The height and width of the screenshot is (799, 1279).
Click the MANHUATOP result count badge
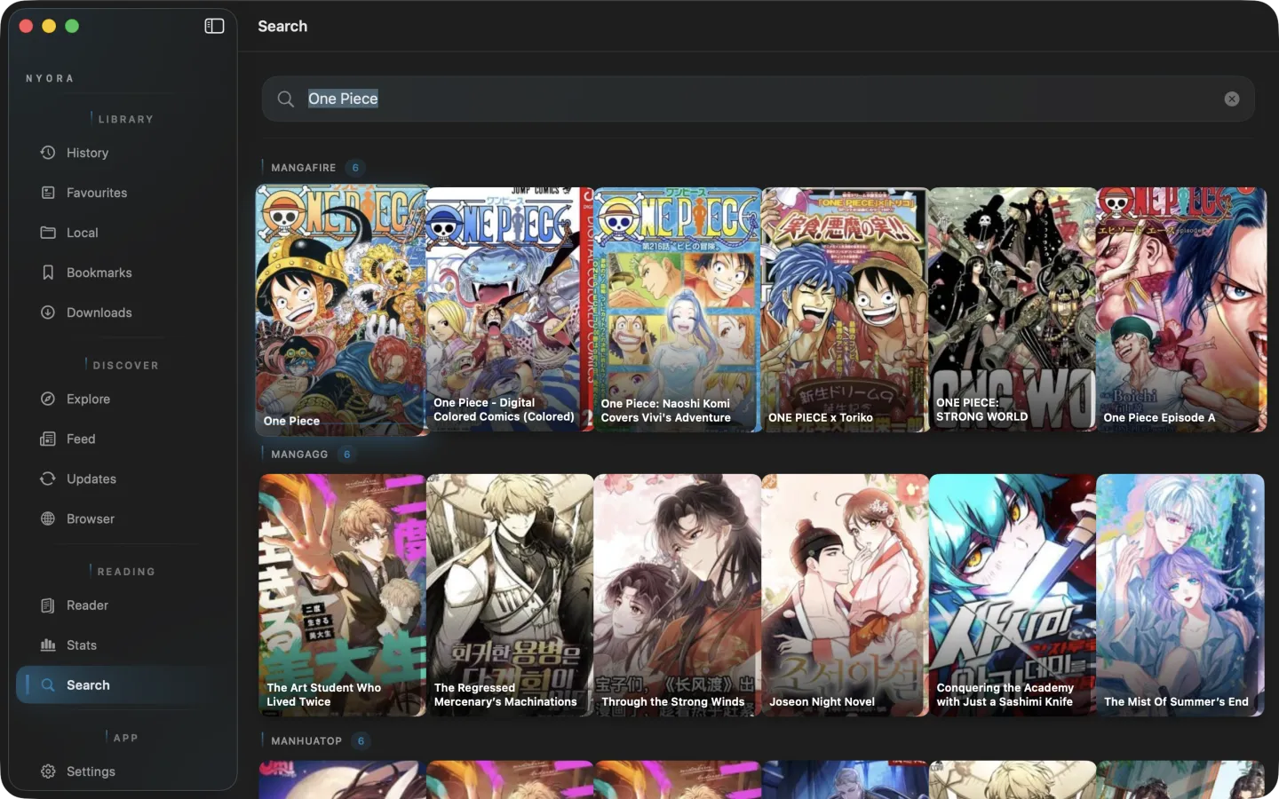(361, 740)
